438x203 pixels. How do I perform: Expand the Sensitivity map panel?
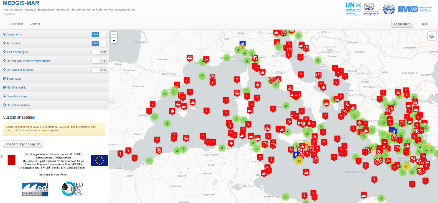(x=17, y=96)
